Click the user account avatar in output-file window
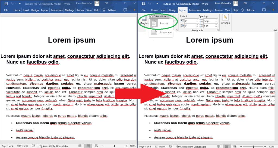278x148 pixels. click(x=235, y=4)
